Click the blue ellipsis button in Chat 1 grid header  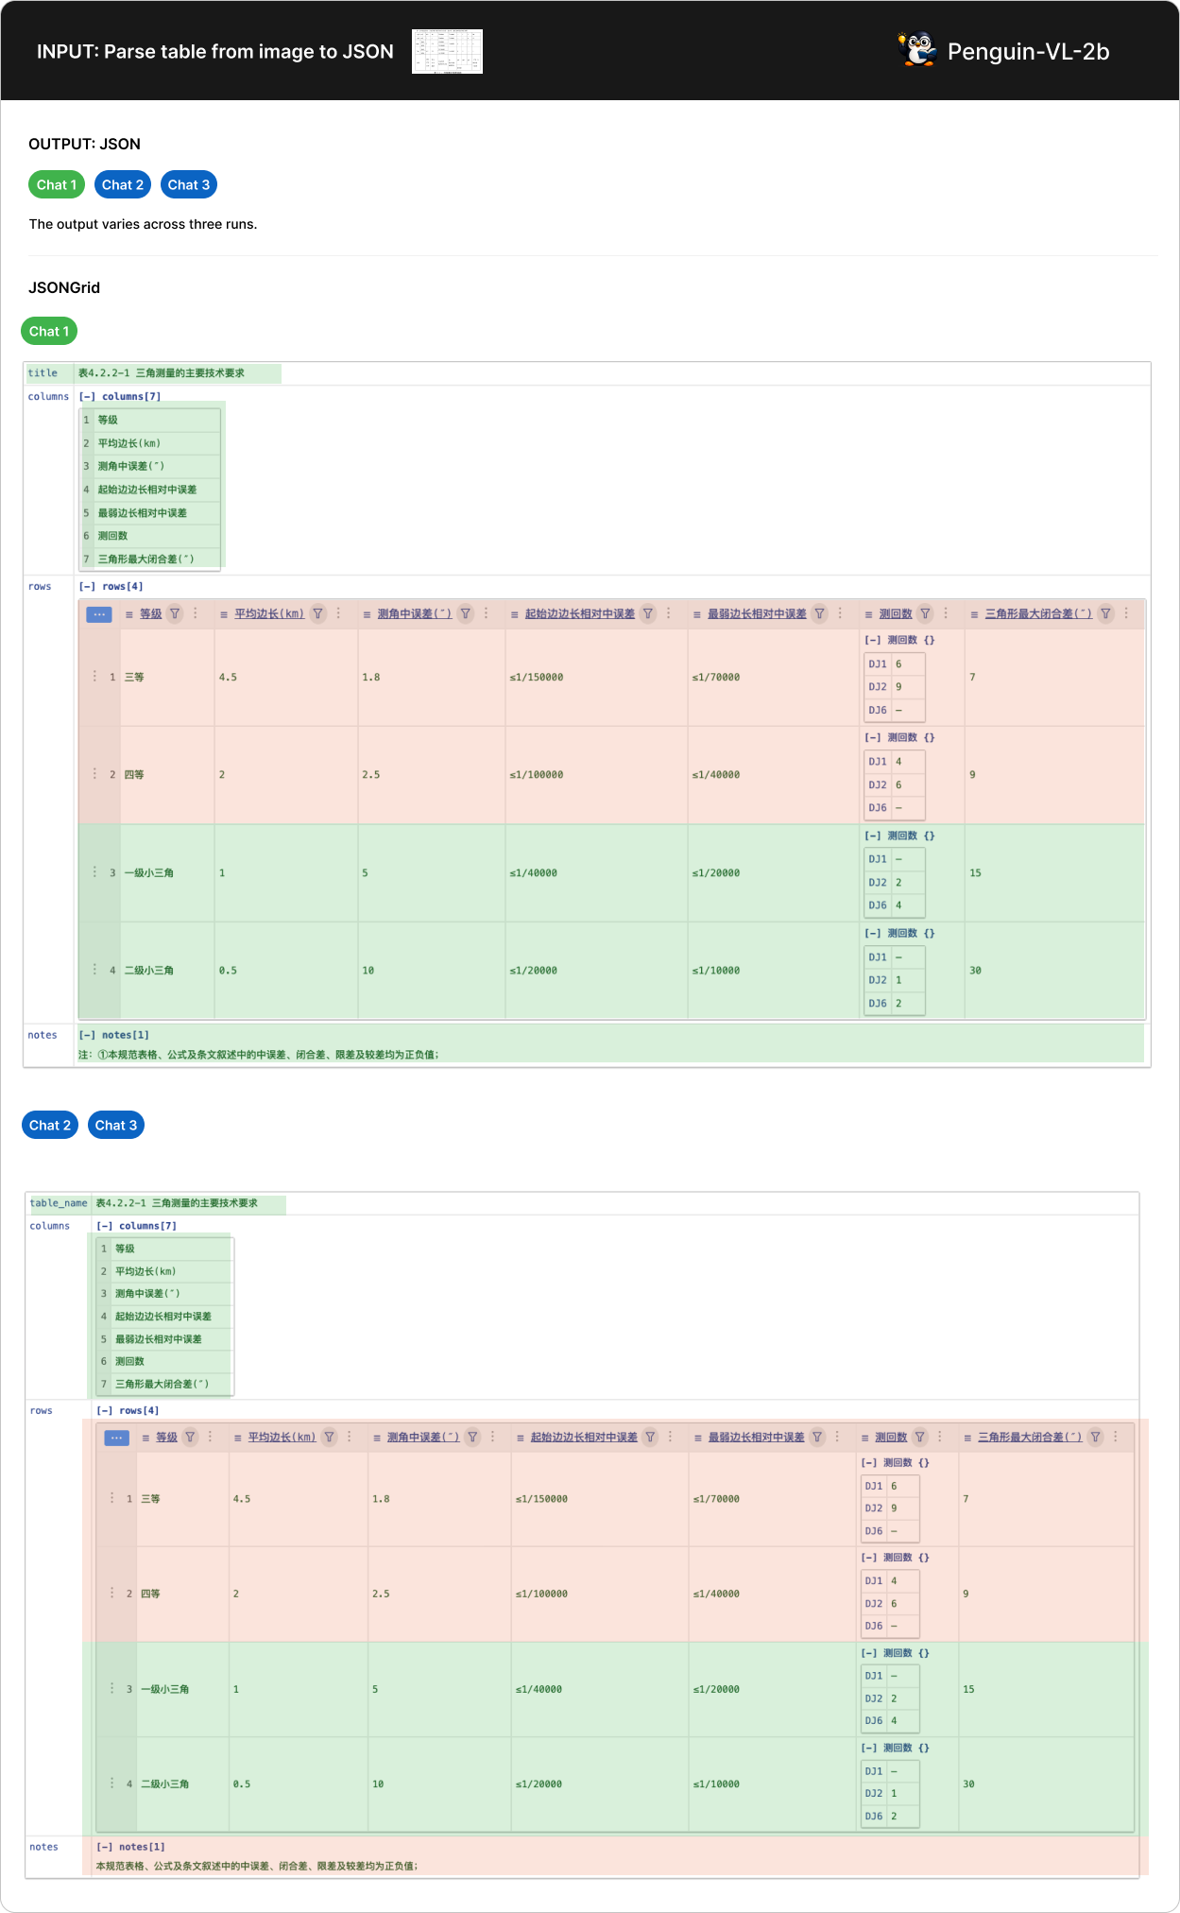tap(99, 614)
